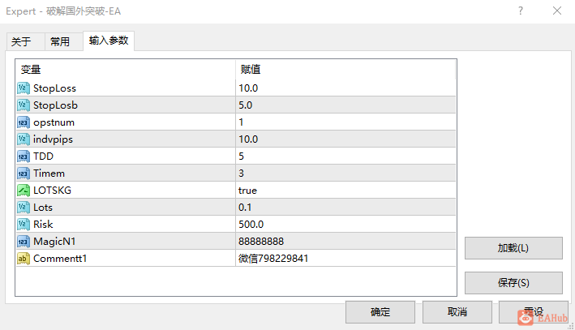Viewport: 575px width, 330px height.
Task: Select the LOTSKG true value cell
Action: [x=345, y=190]
